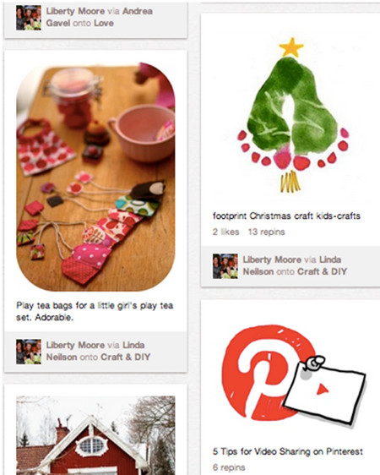The height and width of the screenshot is (475, 380).
Task: Click the 'footprint Christmas craft kids-crafts' caption
Action: (286, 216)
